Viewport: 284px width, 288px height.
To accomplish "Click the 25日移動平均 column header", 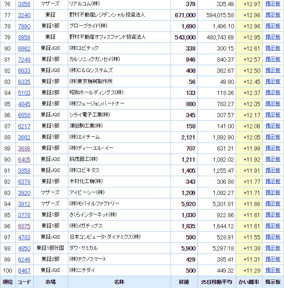I will tap(217, 282).
